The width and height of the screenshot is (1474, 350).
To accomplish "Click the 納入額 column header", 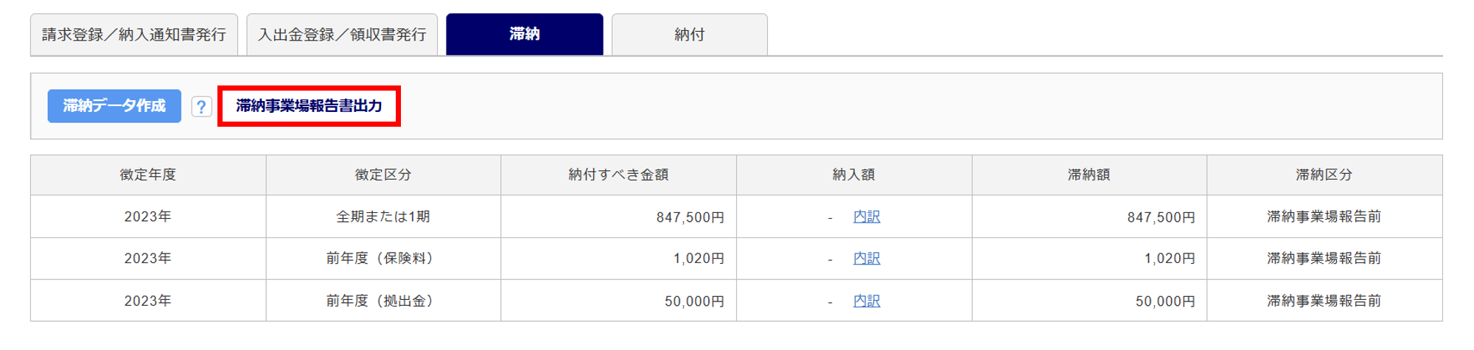I will tap(853, 175).
